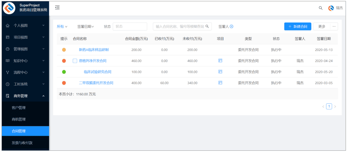This screenshot has height=152, width=348.
Task: Open the 签署日期 filter dropdown
Action: pos(86,27)
